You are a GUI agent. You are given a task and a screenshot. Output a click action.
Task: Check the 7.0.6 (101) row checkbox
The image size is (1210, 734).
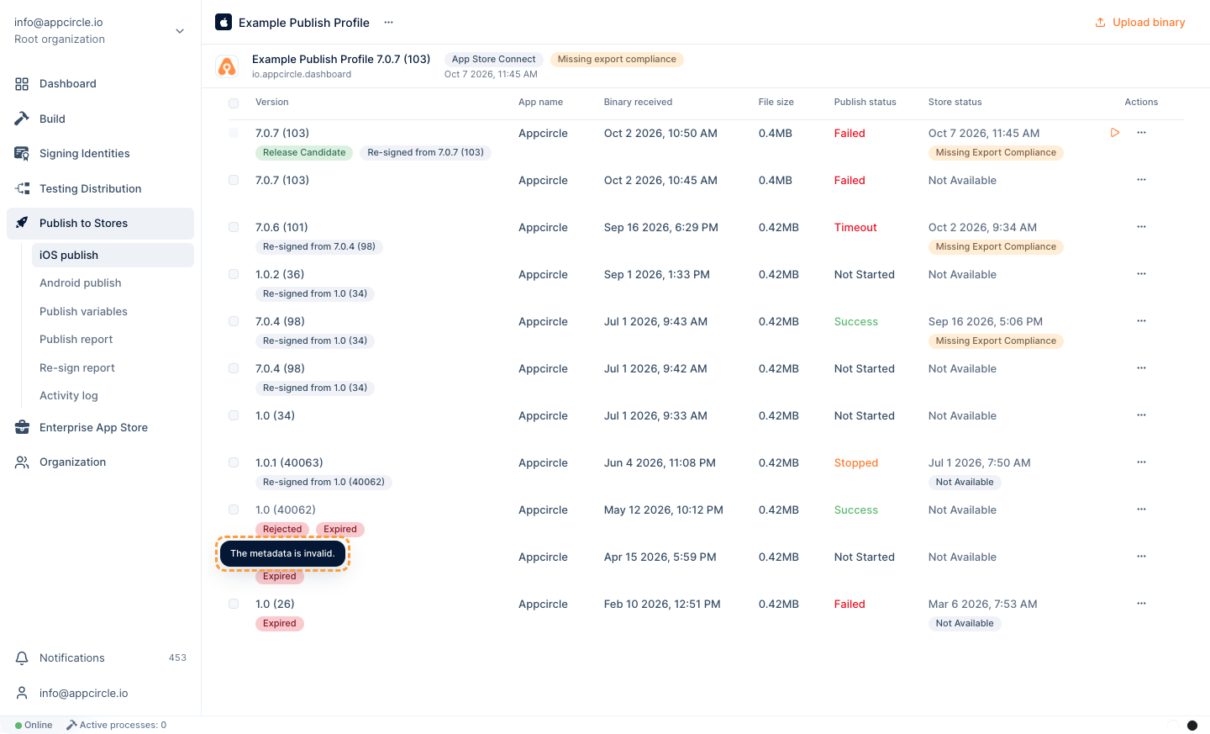point(234,227)
